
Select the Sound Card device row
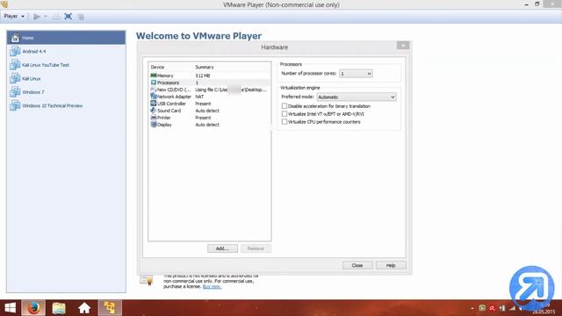209,111
